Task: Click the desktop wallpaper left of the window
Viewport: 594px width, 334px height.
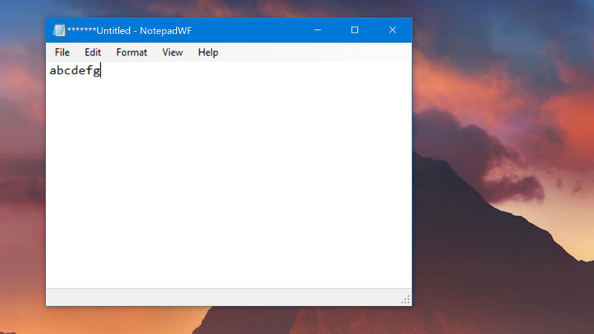Action: pyautogui.click(x=22, y=186)
